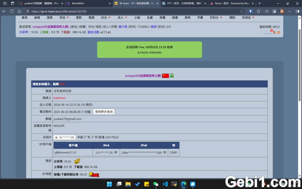Open the 魔力值 link
Screen dimensions: 302x189
tap(123, 27)
